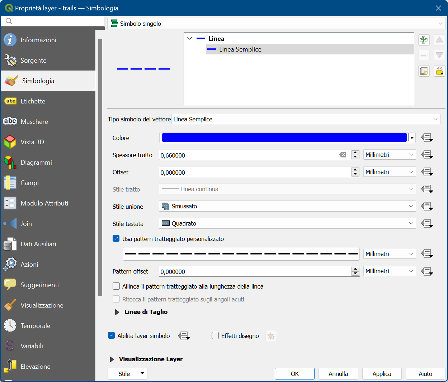Image resolution: width=448 pixels, height=382 pixels.
Task: Open the Diagrammi section
Action: click(48, 163)
